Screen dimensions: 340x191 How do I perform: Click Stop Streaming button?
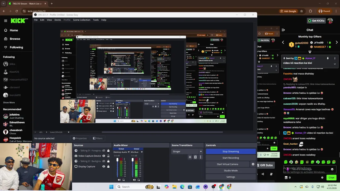pyautogui.click(x=231, y=151)
